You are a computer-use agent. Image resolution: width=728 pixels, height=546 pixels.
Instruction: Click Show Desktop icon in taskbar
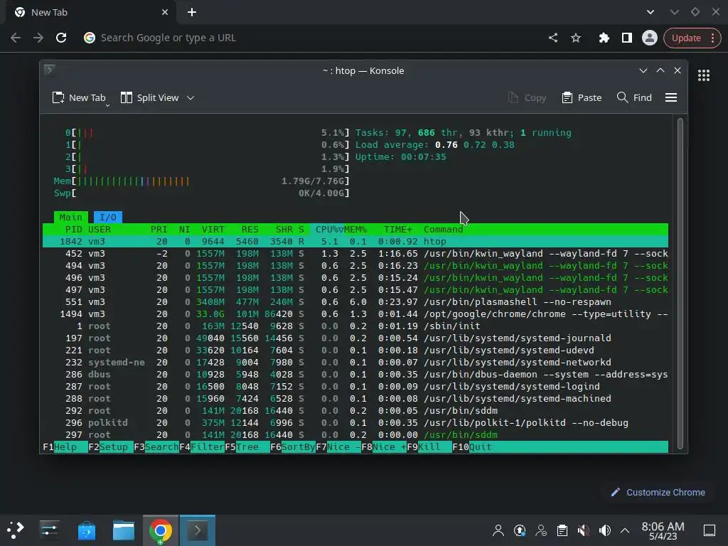click(x=710, y=530)
